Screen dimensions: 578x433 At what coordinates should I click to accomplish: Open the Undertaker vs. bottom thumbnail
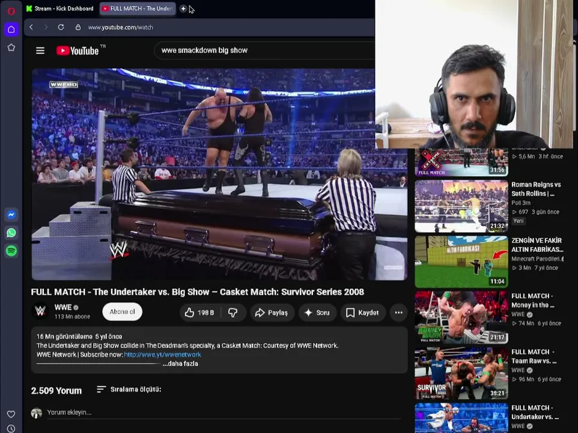pyautogui.click(x=461, y=418)
